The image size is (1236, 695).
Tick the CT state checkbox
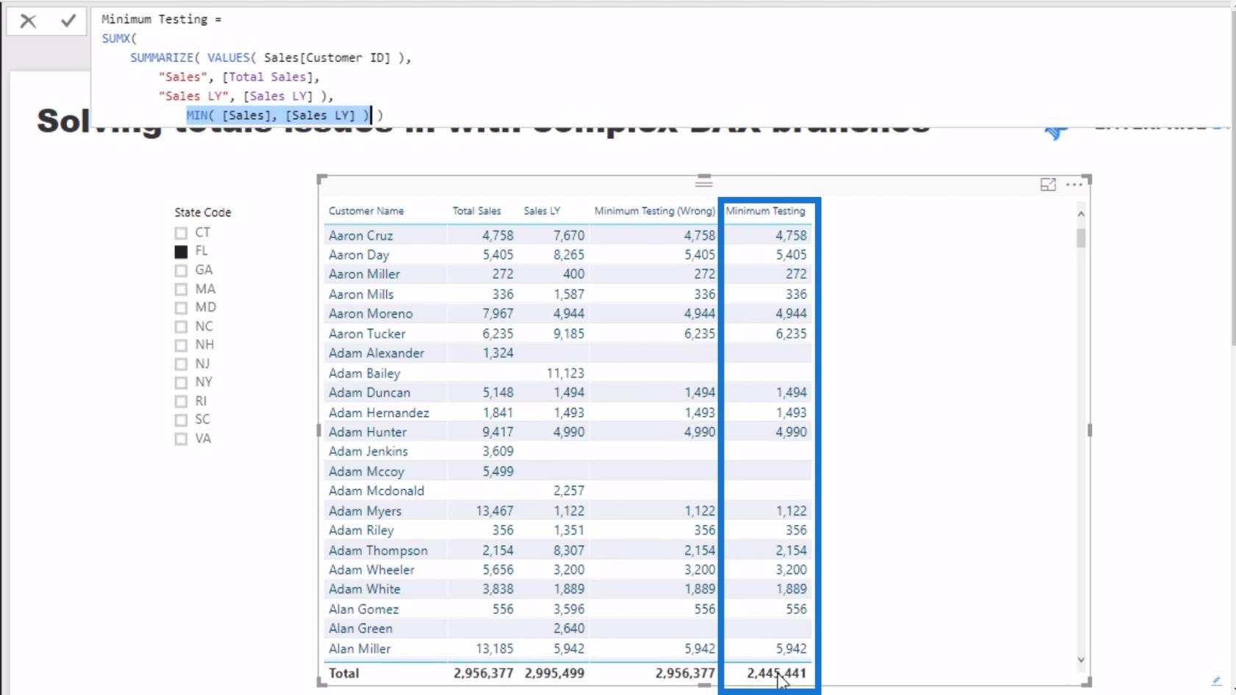[x=181, y=233]
